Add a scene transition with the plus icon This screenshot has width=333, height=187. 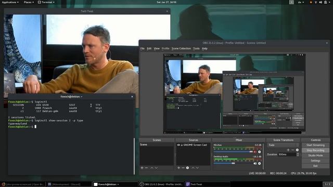tap(288, 150)
